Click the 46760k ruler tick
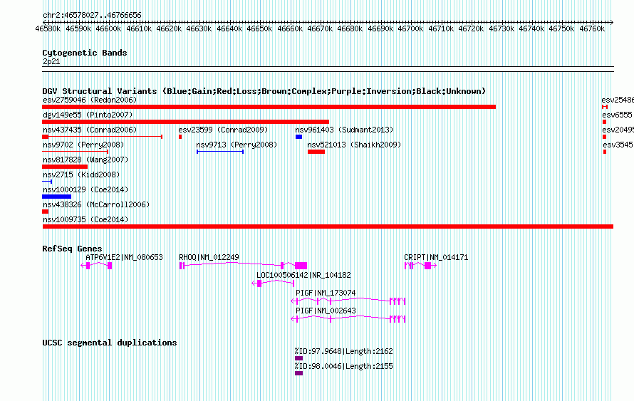The height and width of the screenshot is (401, 634). tap(592, 28)
